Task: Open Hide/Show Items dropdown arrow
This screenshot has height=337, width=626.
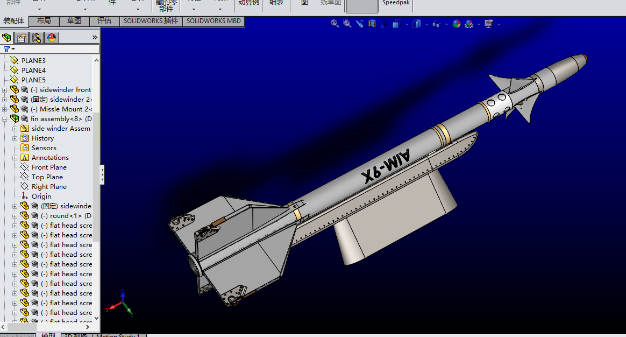Action: click(446, 24)
